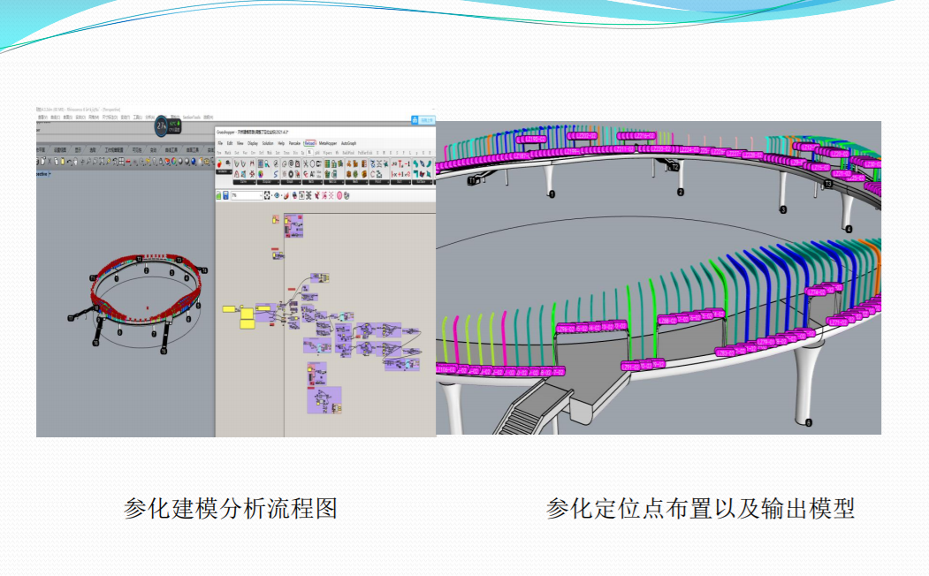The image size is (929, 576).
Task: Expand the Surface panel in Grasshopper ribbon
Action: pyautogui.click(x=423, y=182)
